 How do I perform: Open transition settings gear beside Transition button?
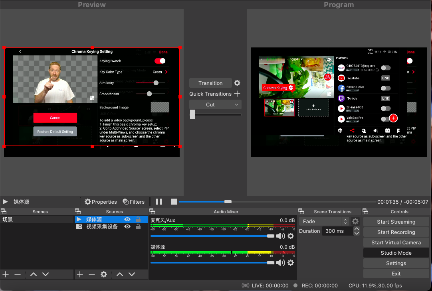coord(237,83)
